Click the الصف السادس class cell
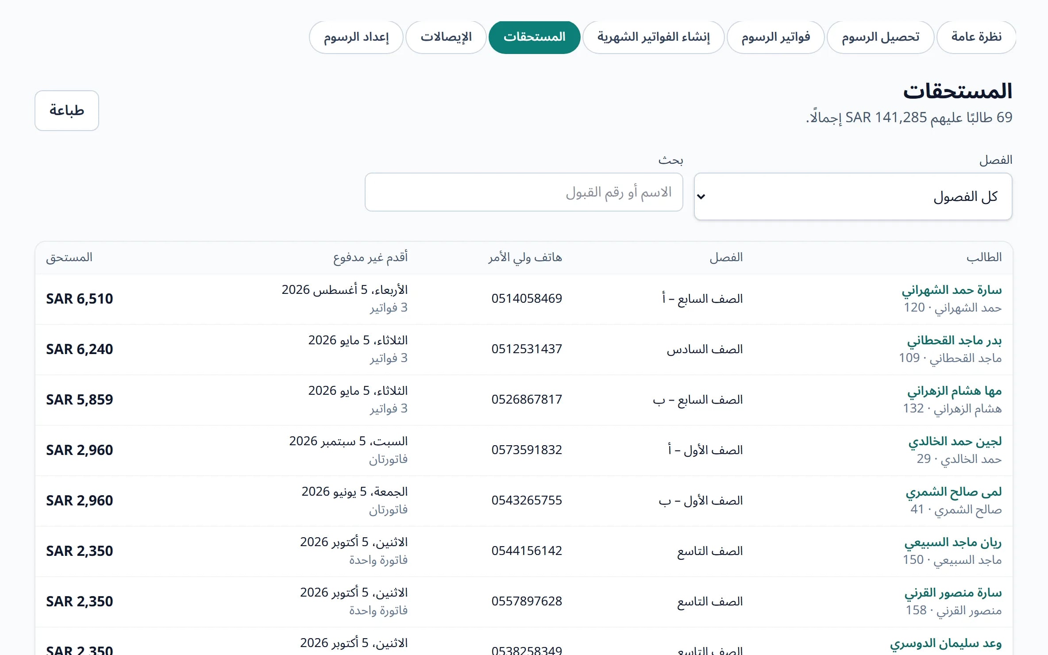The height and width of the screenshot is (655, 1048). [x=705, y=350]
